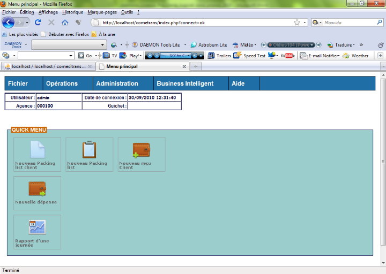This screenshot has width=386, height=274.
Task: Open the Météo toolbar button
Action: [x=244, y=45]
